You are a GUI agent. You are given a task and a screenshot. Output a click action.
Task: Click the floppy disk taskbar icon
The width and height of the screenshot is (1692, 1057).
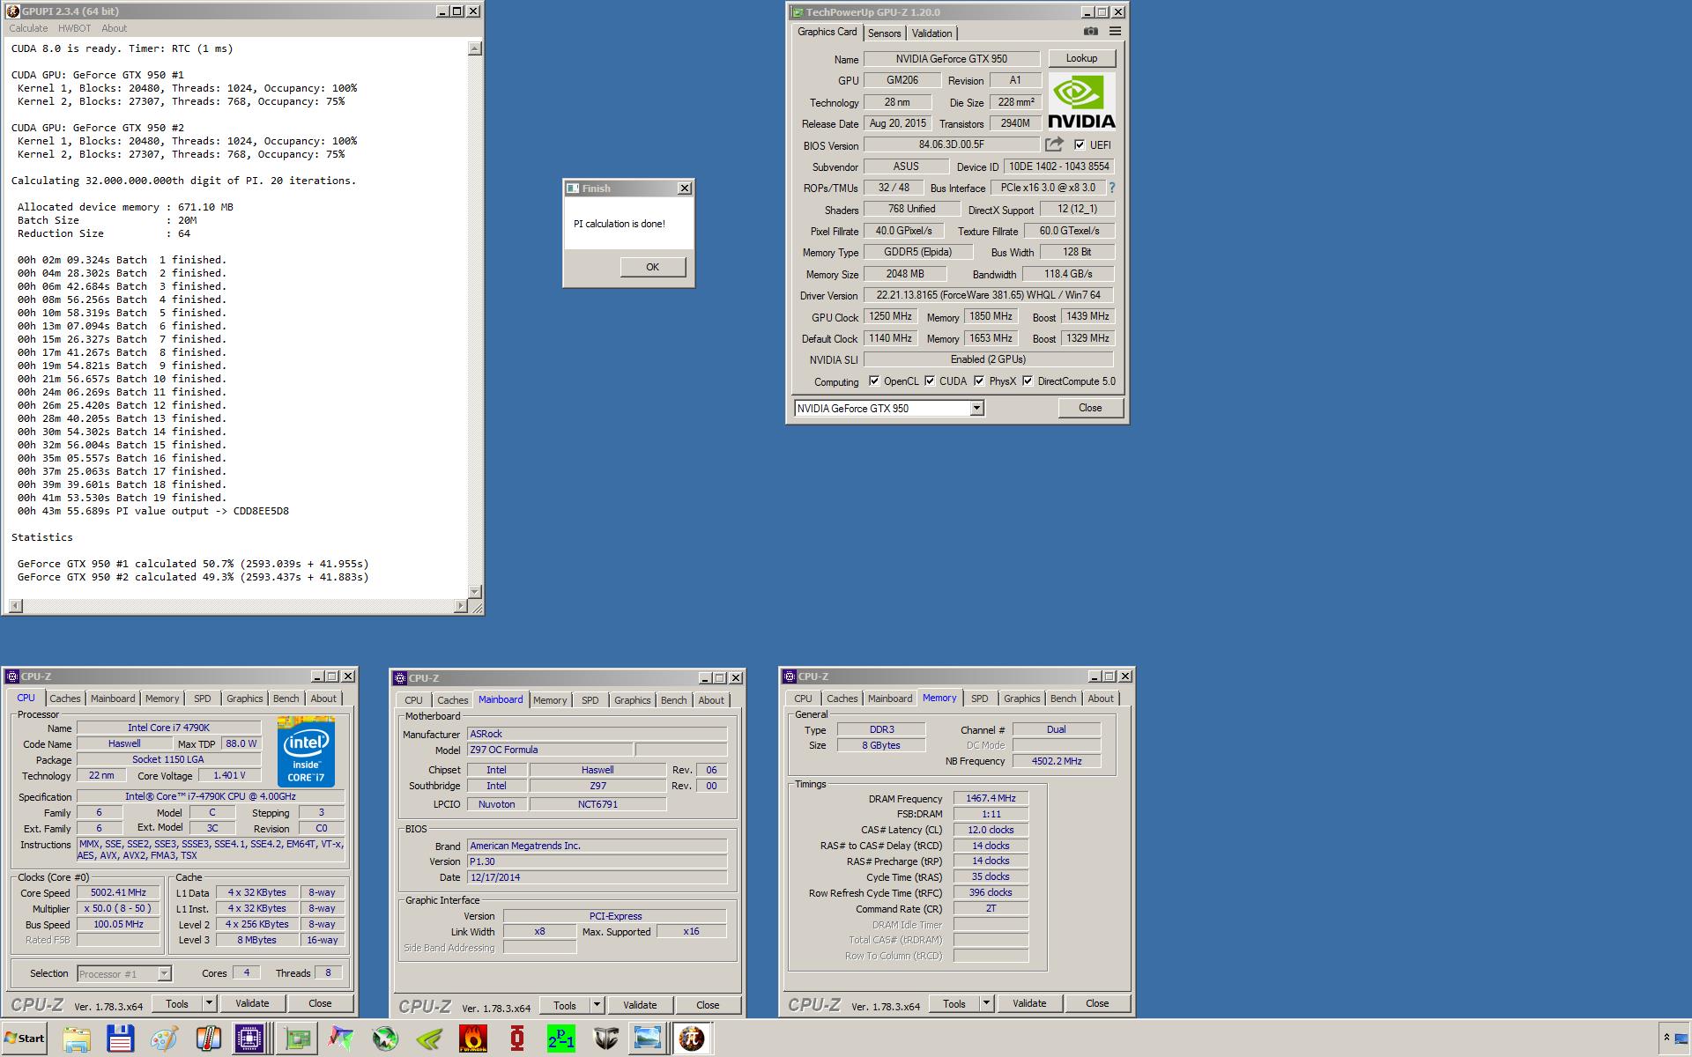[x=120, y=1039]
